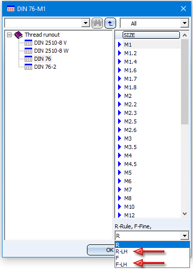Select the Thread runout label
This screenshot has width=193, height=270.
(42, 35)
